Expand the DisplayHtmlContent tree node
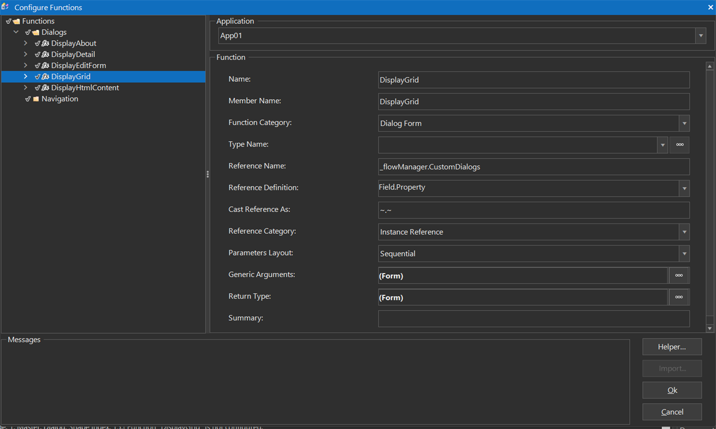Viewport: 716px width, 429px height. tap(26, 88)
